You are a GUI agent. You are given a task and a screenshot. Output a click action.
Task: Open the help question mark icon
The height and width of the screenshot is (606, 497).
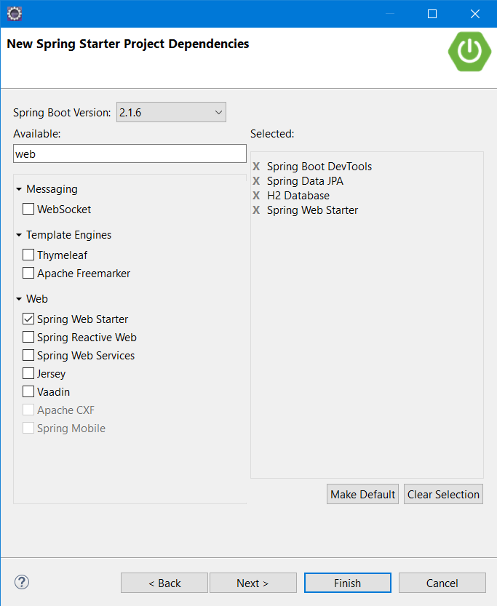tap(22, 582)
